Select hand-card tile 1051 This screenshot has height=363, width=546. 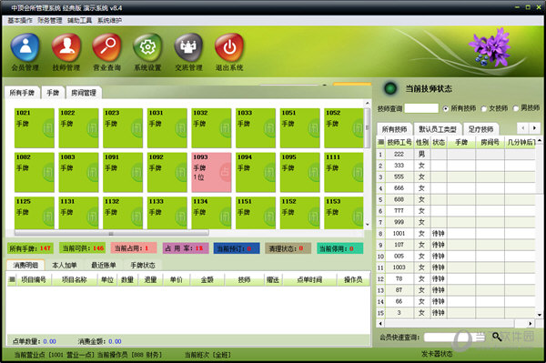click(299, 128)
